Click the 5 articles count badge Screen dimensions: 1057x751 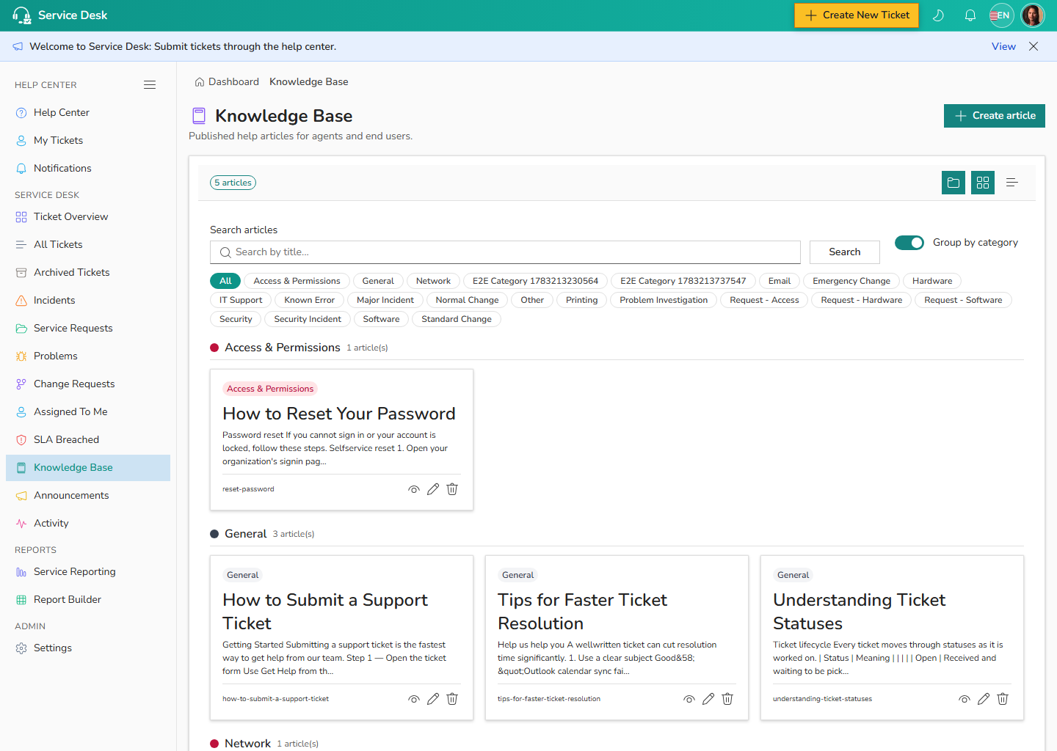[x=233, y=183]
